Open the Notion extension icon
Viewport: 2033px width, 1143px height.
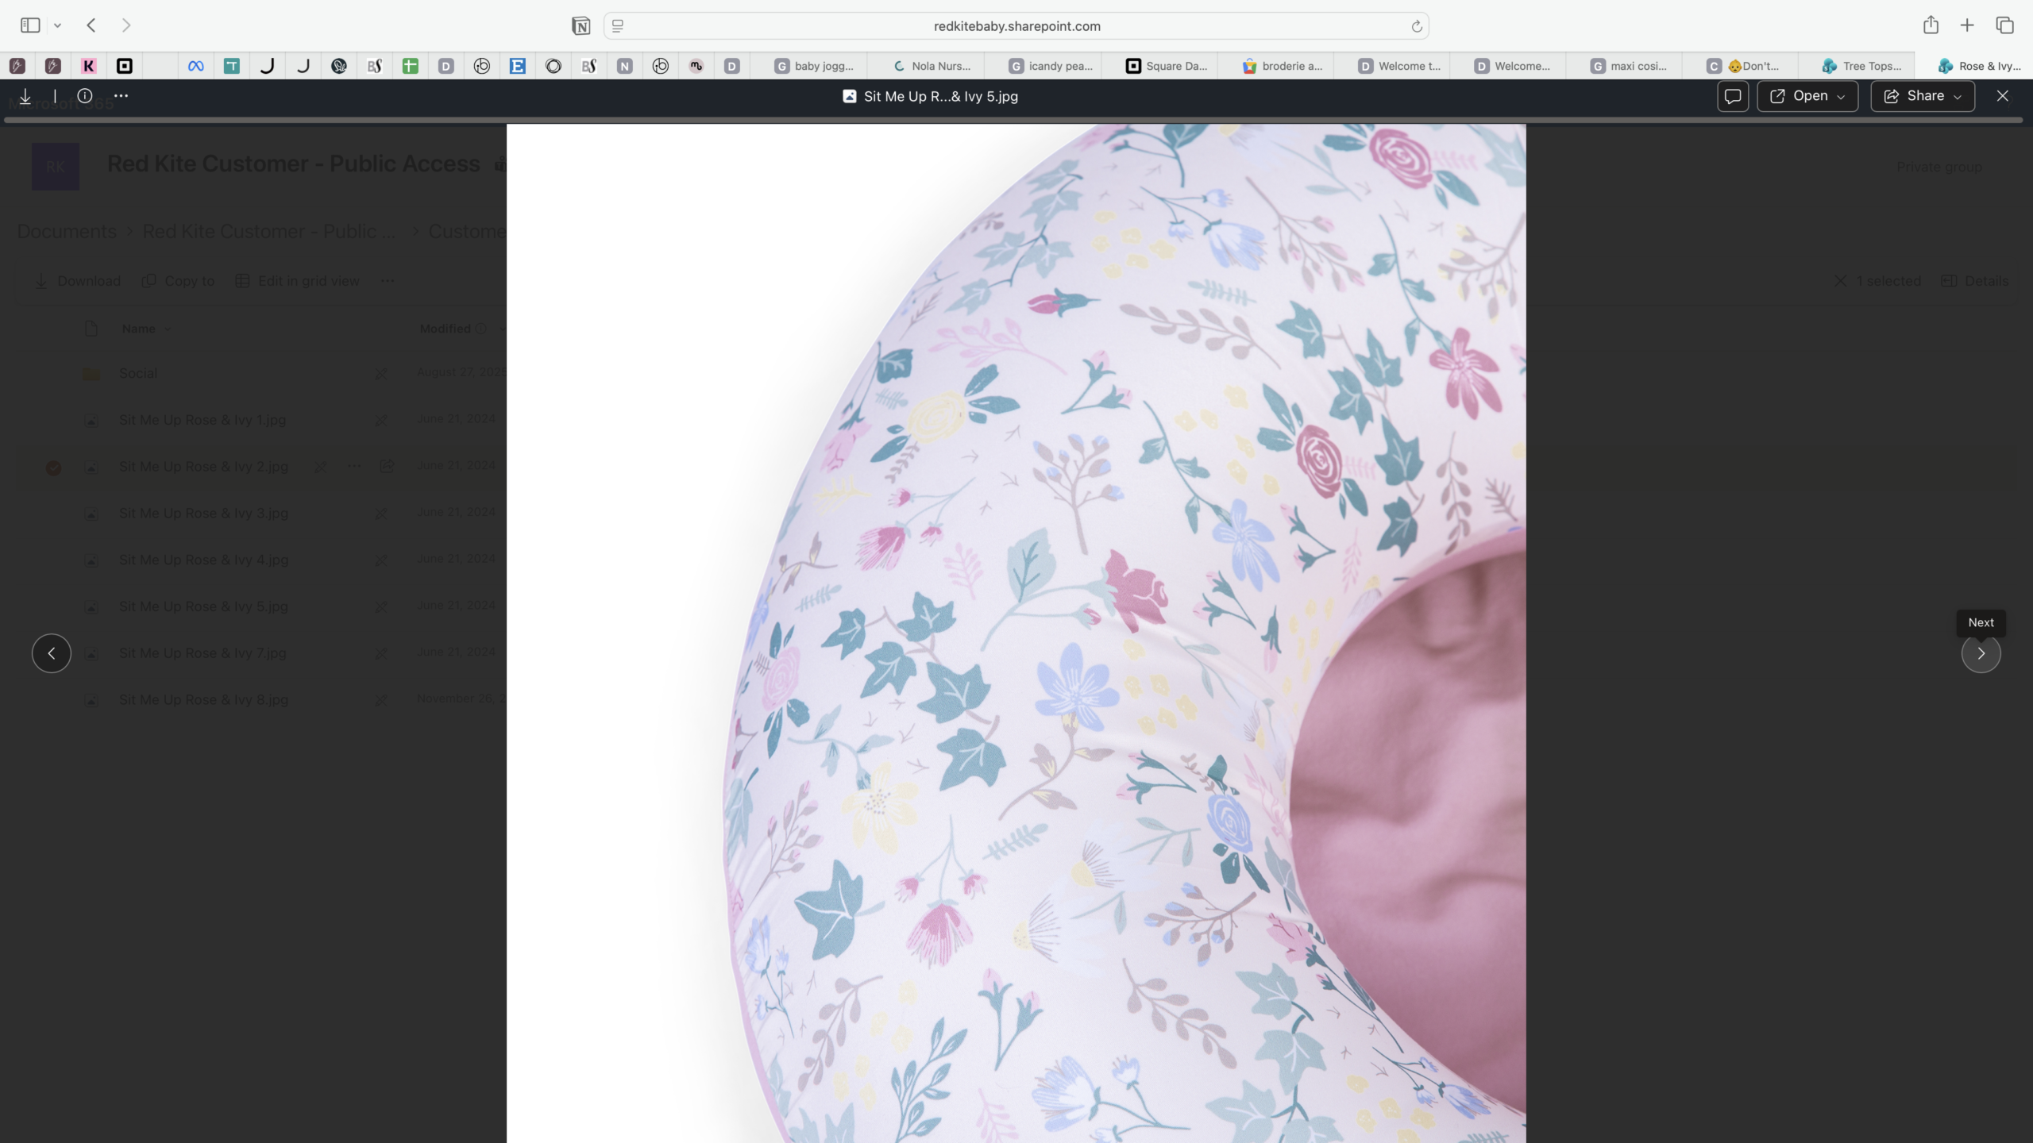coord(581,26)
